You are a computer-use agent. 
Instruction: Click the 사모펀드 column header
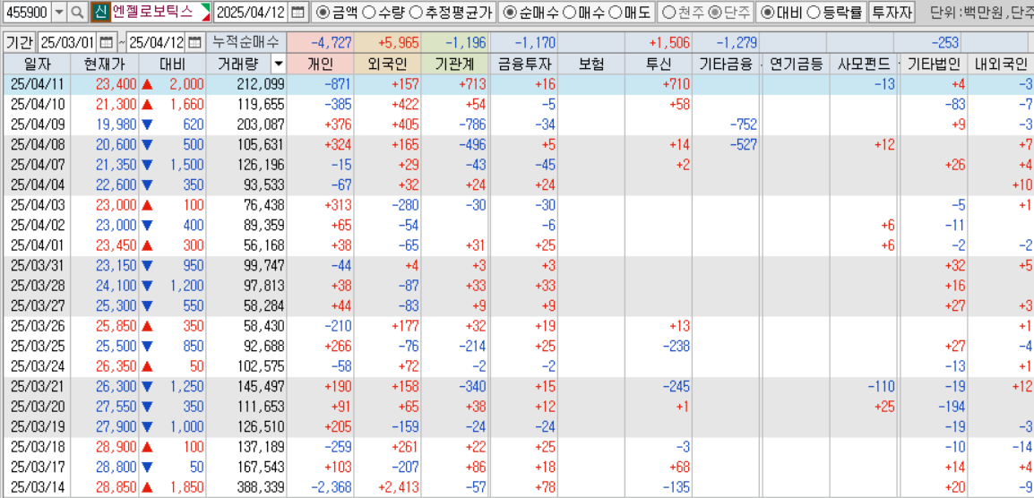(x=863, y=64)
